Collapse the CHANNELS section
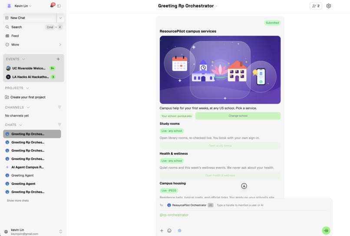 click(28, 107)
